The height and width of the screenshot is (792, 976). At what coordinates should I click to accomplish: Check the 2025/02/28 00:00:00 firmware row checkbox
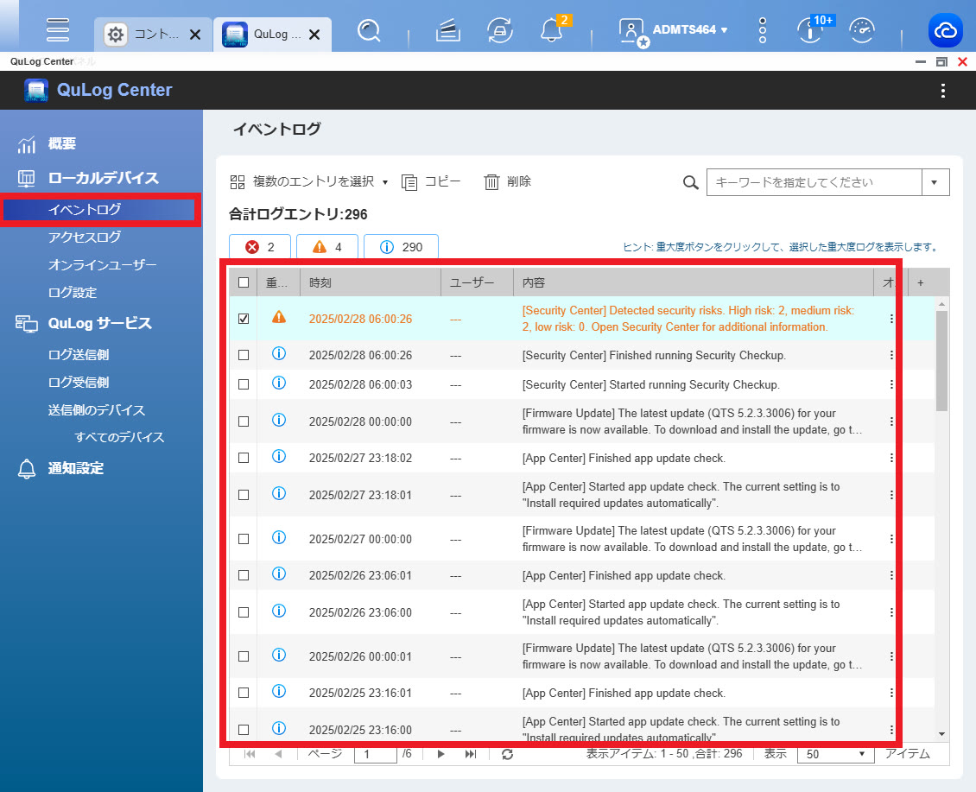244,421
